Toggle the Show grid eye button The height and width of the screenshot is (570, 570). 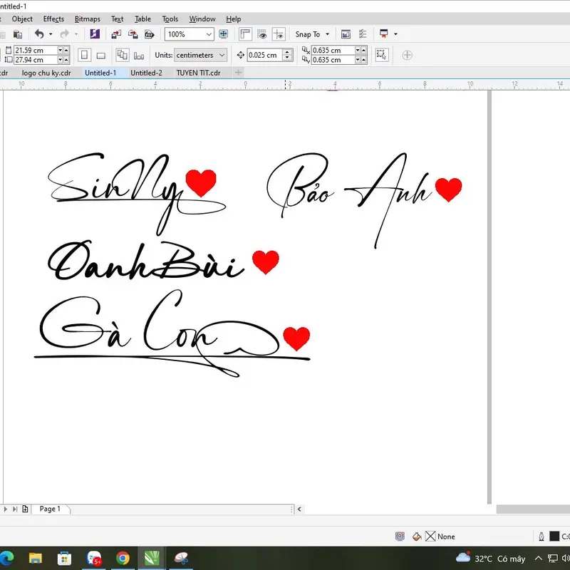[262, 34]
